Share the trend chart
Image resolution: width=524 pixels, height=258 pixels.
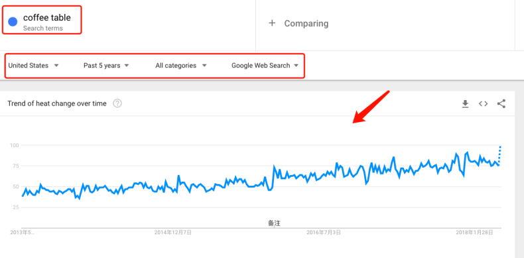[501, 103]
